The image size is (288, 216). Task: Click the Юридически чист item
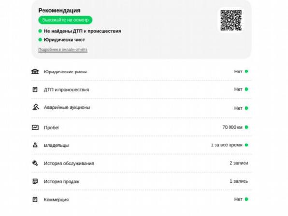coord(61,40)
